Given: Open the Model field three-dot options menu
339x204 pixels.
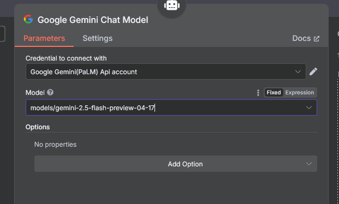Looking at the screenshot, I should [258, 93].
